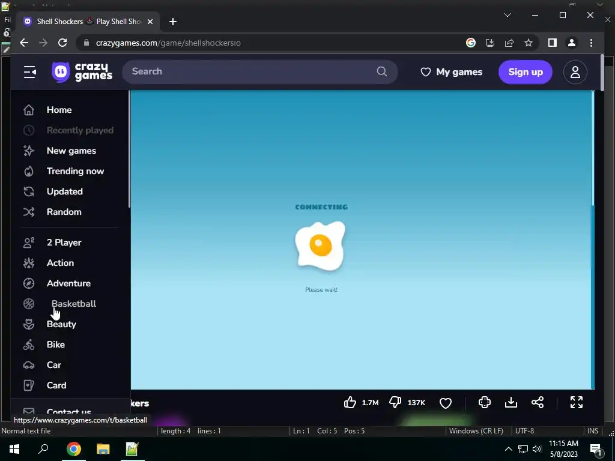Pick a Random game from the sidebar
Screen dimensions: 615x461
64,212
